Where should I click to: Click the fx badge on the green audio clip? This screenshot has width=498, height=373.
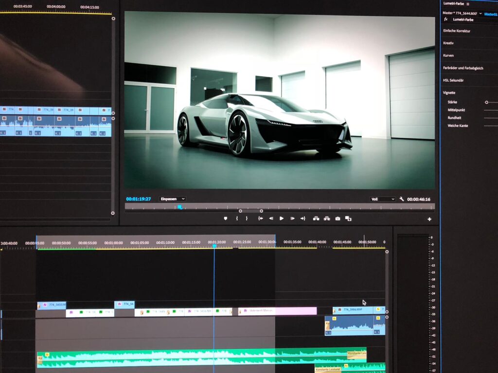click(x=47, y=355)
